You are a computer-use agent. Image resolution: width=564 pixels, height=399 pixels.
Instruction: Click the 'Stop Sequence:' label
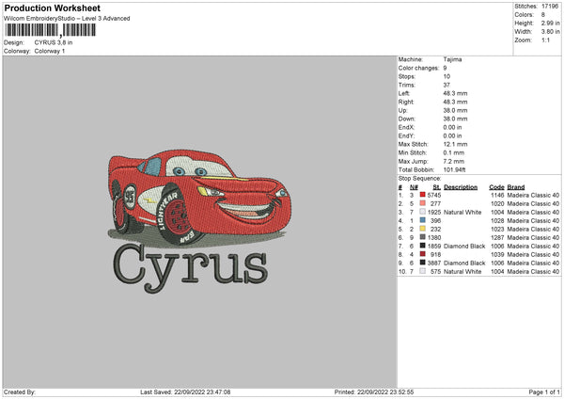tap(419, 178)
